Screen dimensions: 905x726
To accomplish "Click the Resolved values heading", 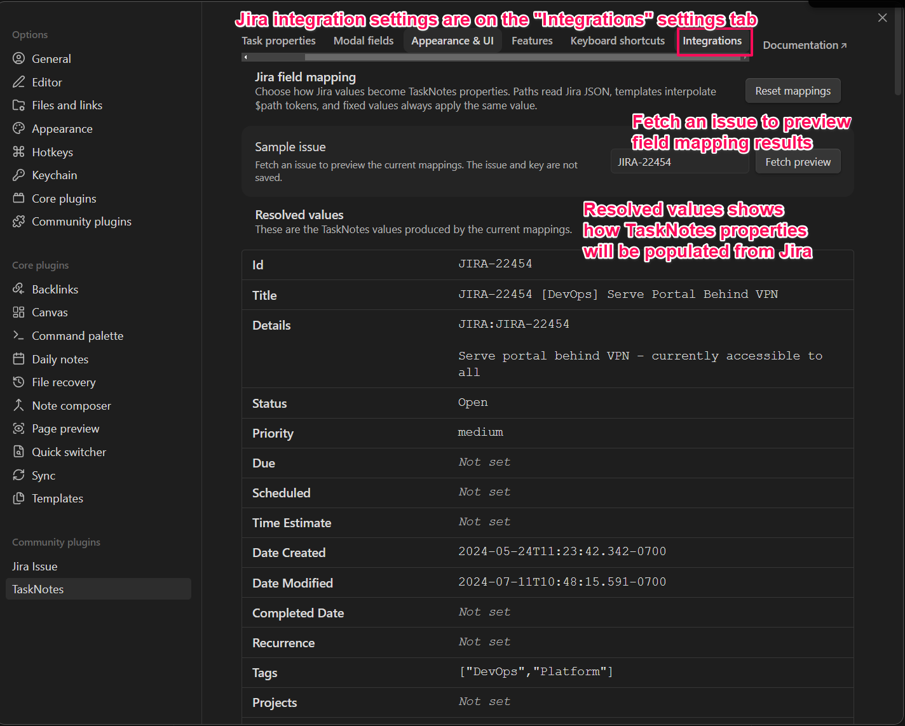I will 299,215.
